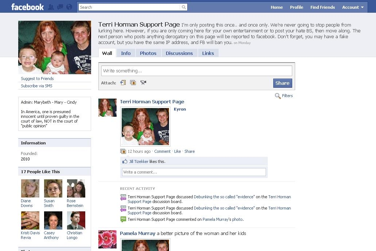Image resolution: width=376 pixels, height=251 pixels.
Task: Click the Diane Downs name link
Action: point(27,203)
